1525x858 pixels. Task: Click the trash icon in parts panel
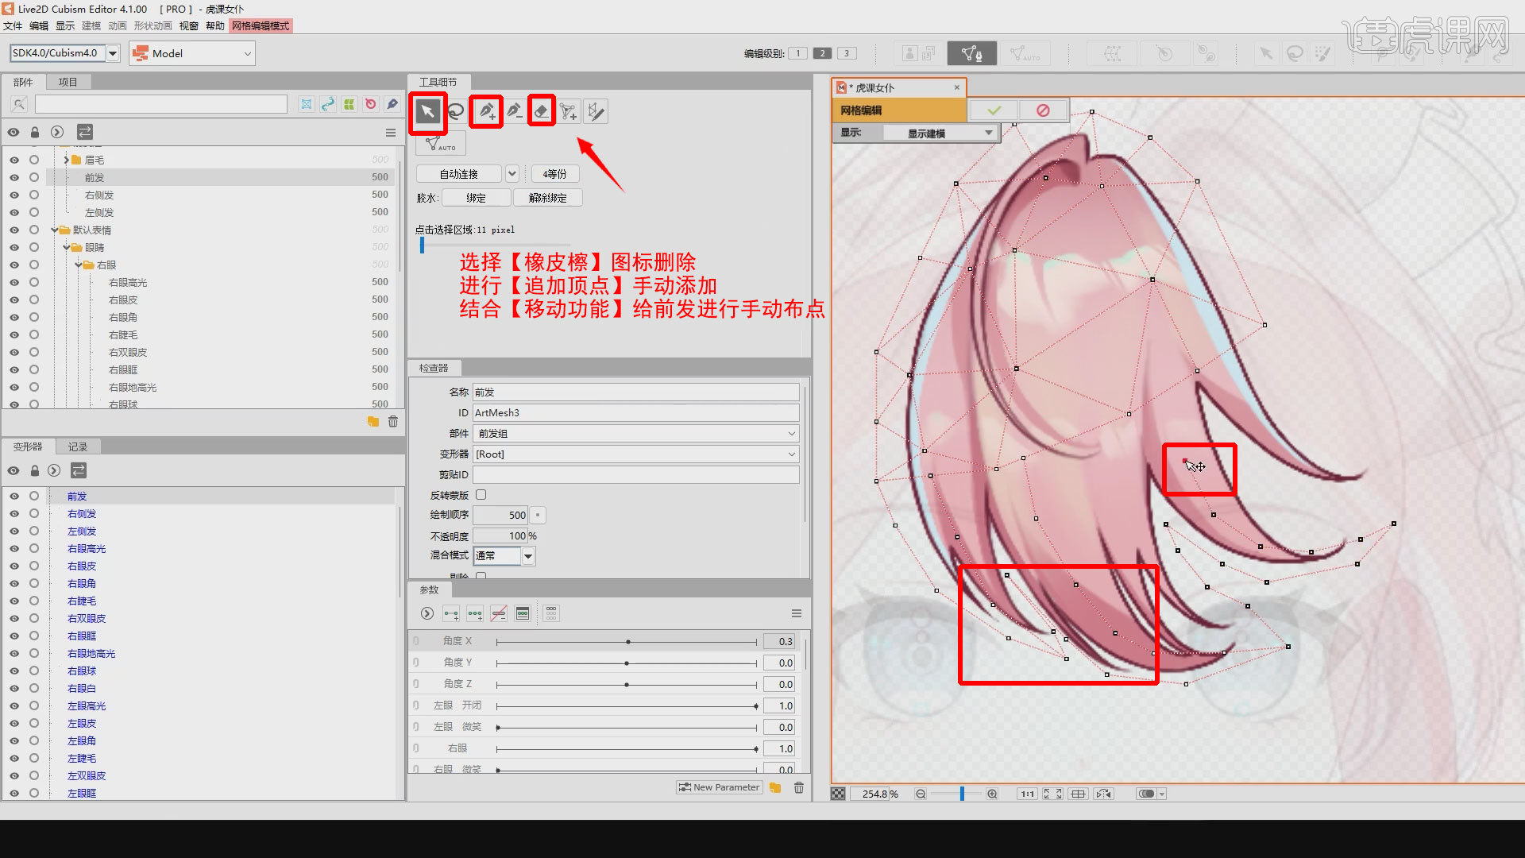(x=392, y=422)
